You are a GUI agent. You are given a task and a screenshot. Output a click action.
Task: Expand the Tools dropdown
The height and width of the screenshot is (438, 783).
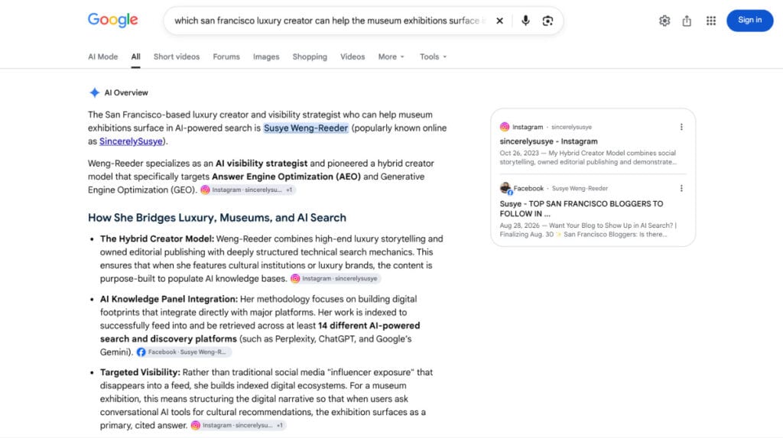(433, 57)
